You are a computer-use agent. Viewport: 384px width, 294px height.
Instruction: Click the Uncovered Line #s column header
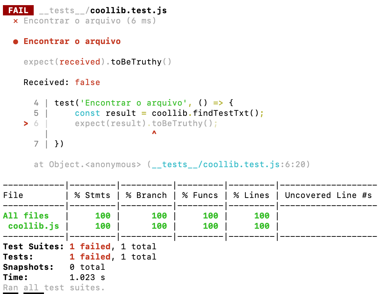tap(328, 195)
